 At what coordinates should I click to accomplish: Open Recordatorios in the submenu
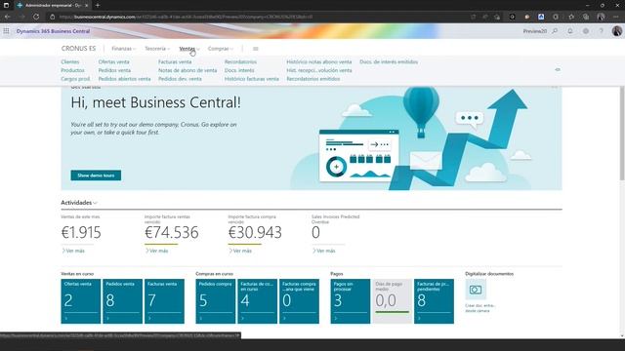[240, 61]
